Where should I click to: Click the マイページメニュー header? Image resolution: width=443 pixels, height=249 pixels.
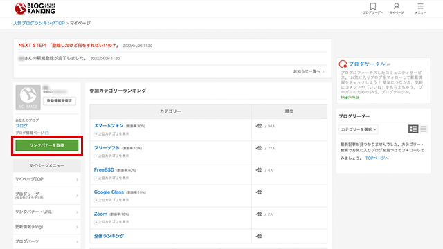[47, 166]
